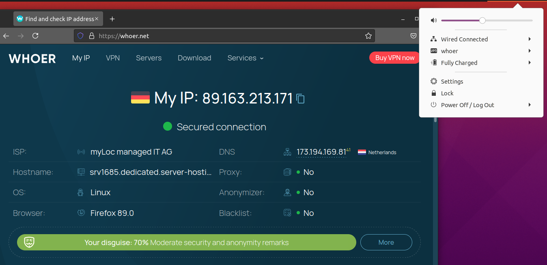Click the Hostname server icon
This screenshot has width=547, height=265.
coord(81,172)
